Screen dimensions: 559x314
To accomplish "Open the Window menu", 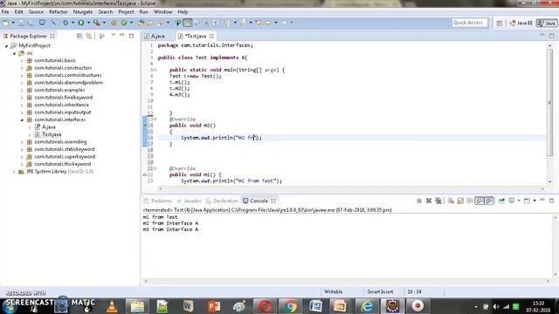I will click(x=163, y=11).
